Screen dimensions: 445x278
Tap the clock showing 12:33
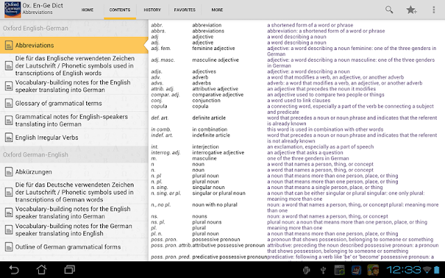click(x=403, y=270)
